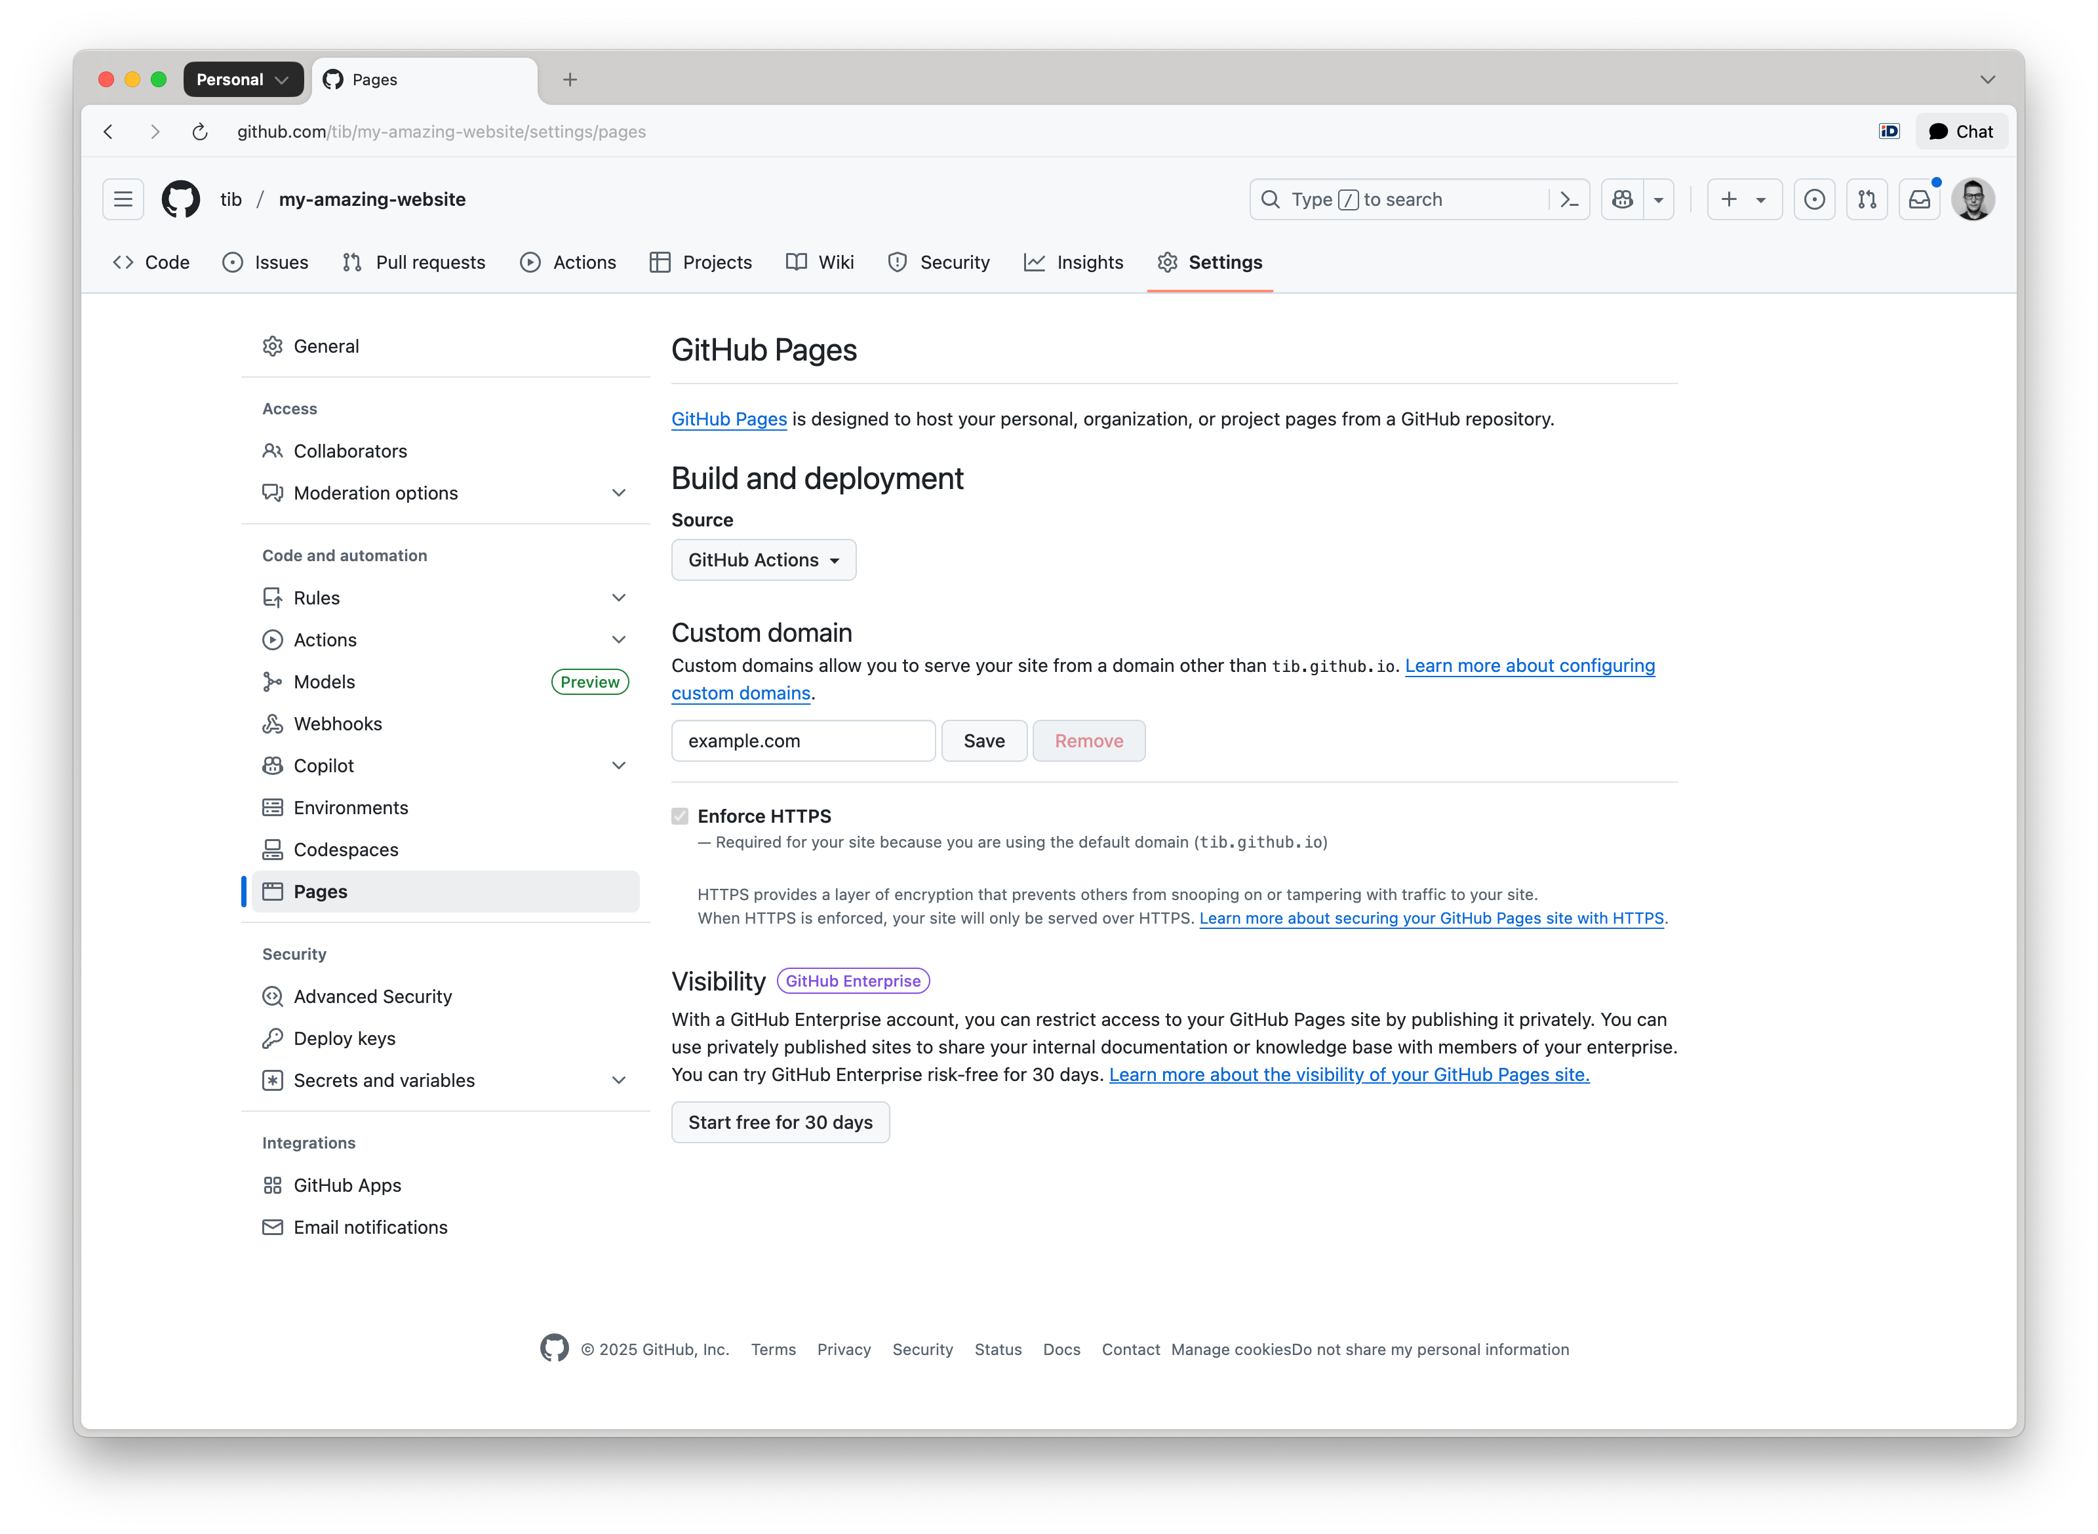The width and height of the screenshot is (2098, 1534).
Task: Click my-amazing-website repository name
Action: pos(372,200)
